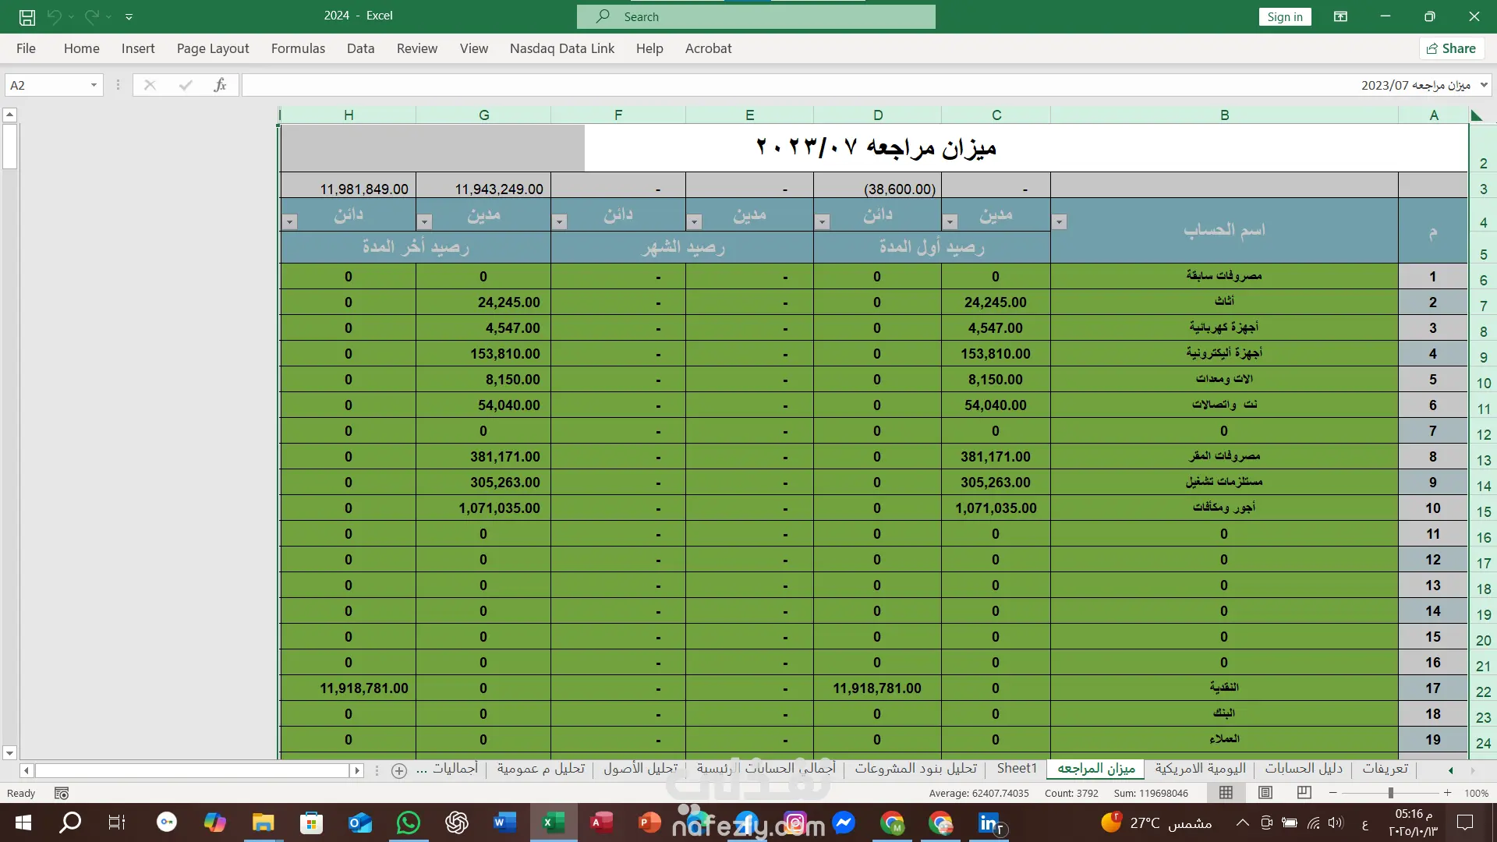The width and height of the screenshot is (1497, 842).
Task: Open WhatsApp from the taskbar
Action: point(408,823)
